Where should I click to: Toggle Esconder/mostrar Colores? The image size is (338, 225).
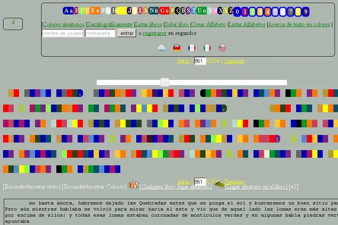click(x=94, y=187)
